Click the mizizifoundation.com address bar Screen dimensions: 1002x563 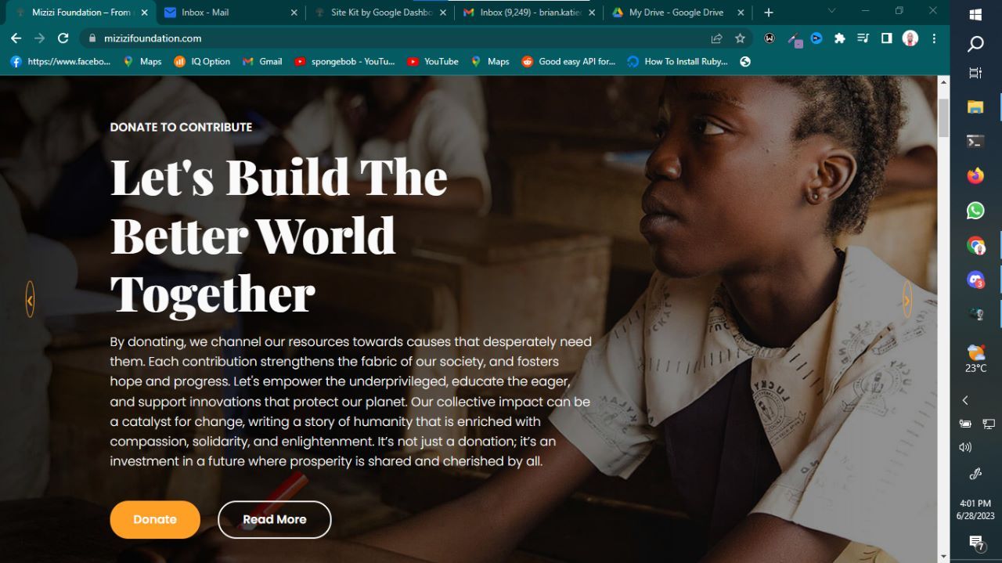pos(391,38)
